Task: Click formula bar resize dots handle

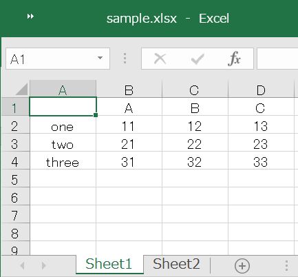Action: coord(125,59)
